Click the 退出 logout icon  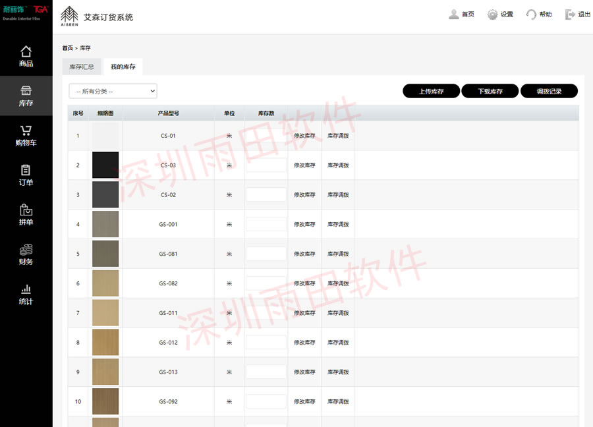point(570,14)
